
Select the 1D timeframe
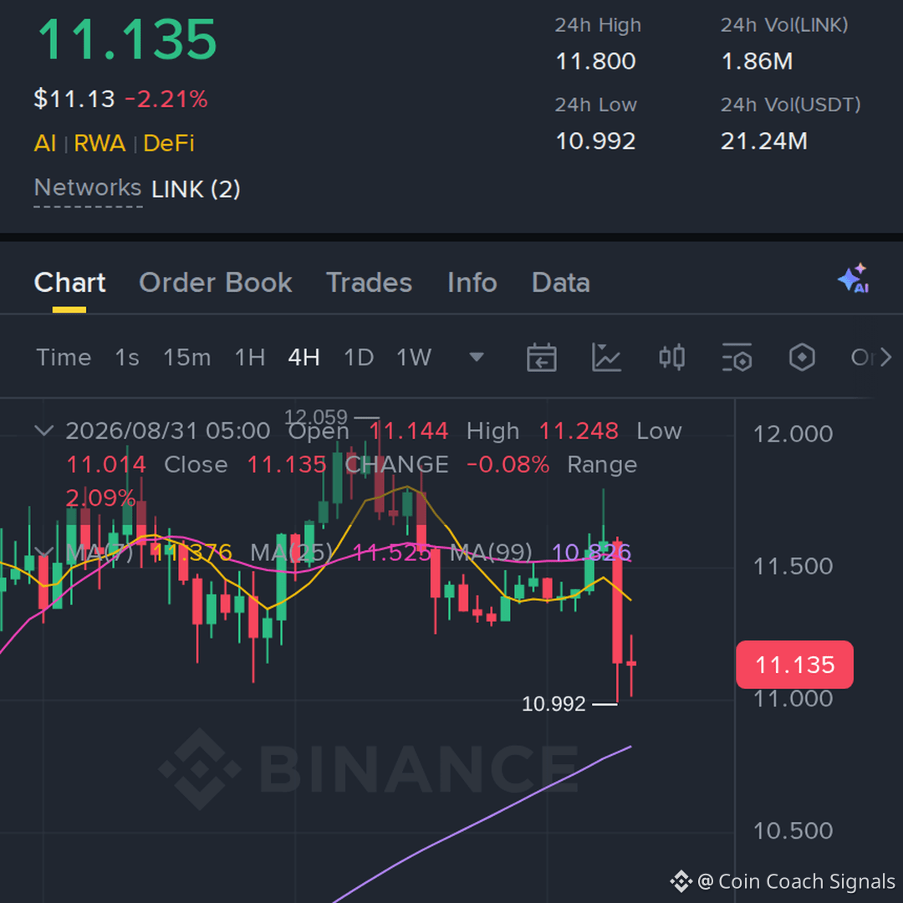coord(358,358)
